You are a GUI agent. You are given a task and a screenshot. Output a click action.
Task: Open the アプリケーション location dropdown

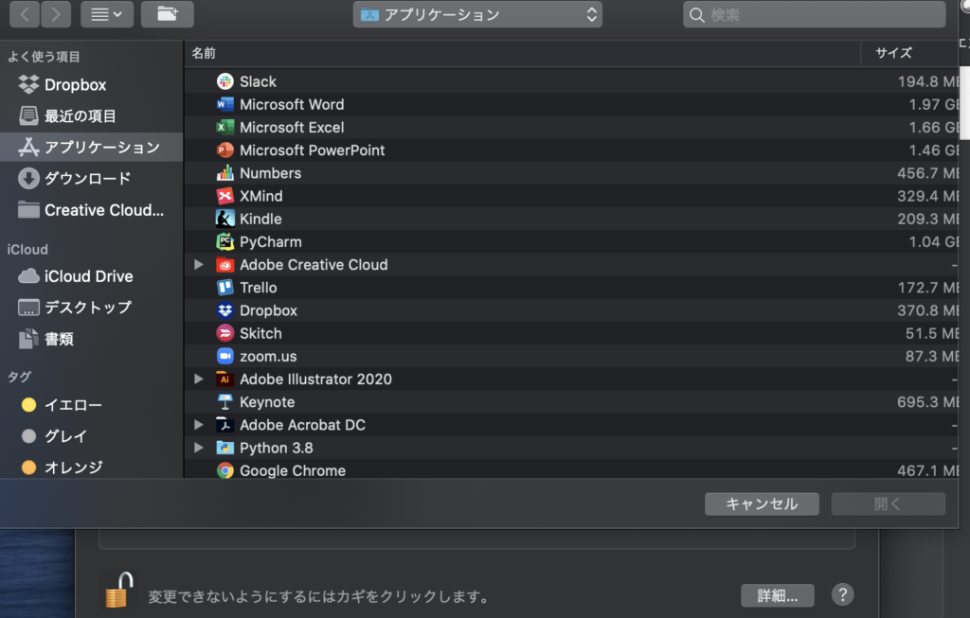pos(477,15)
